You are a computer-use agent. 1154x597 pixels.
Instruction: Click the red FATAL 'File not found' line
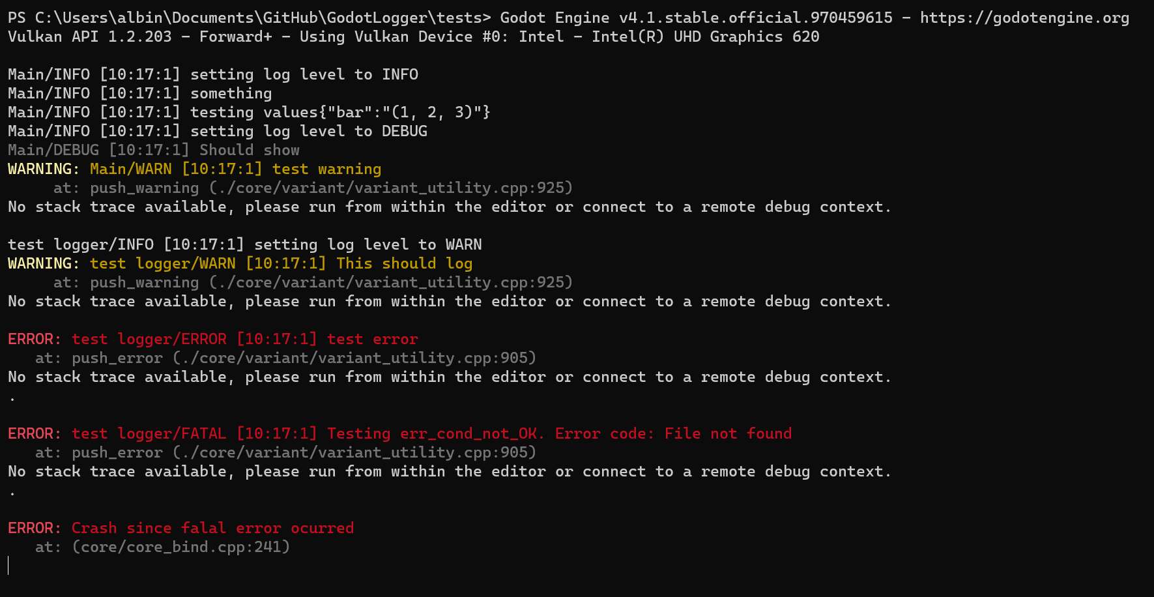431,434
